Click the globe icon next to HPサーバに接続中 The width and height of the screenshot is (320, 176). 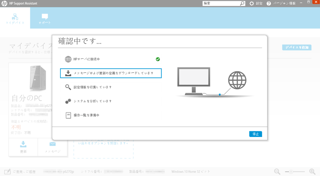(68, 59)
